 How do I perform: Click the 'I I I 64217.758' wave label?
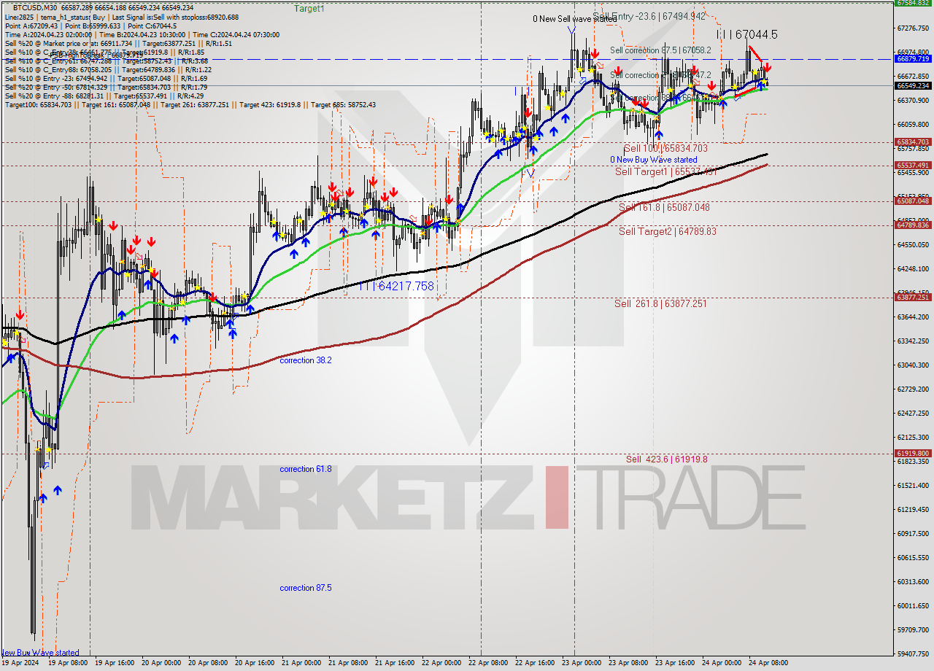pos(395,287)
